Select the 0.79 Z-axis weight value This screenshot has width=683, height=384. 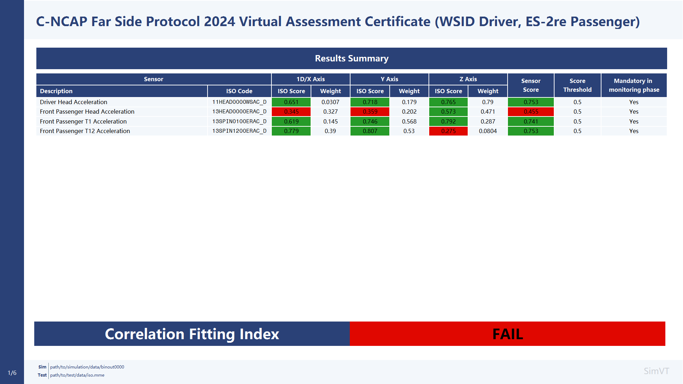click(488, 102)
